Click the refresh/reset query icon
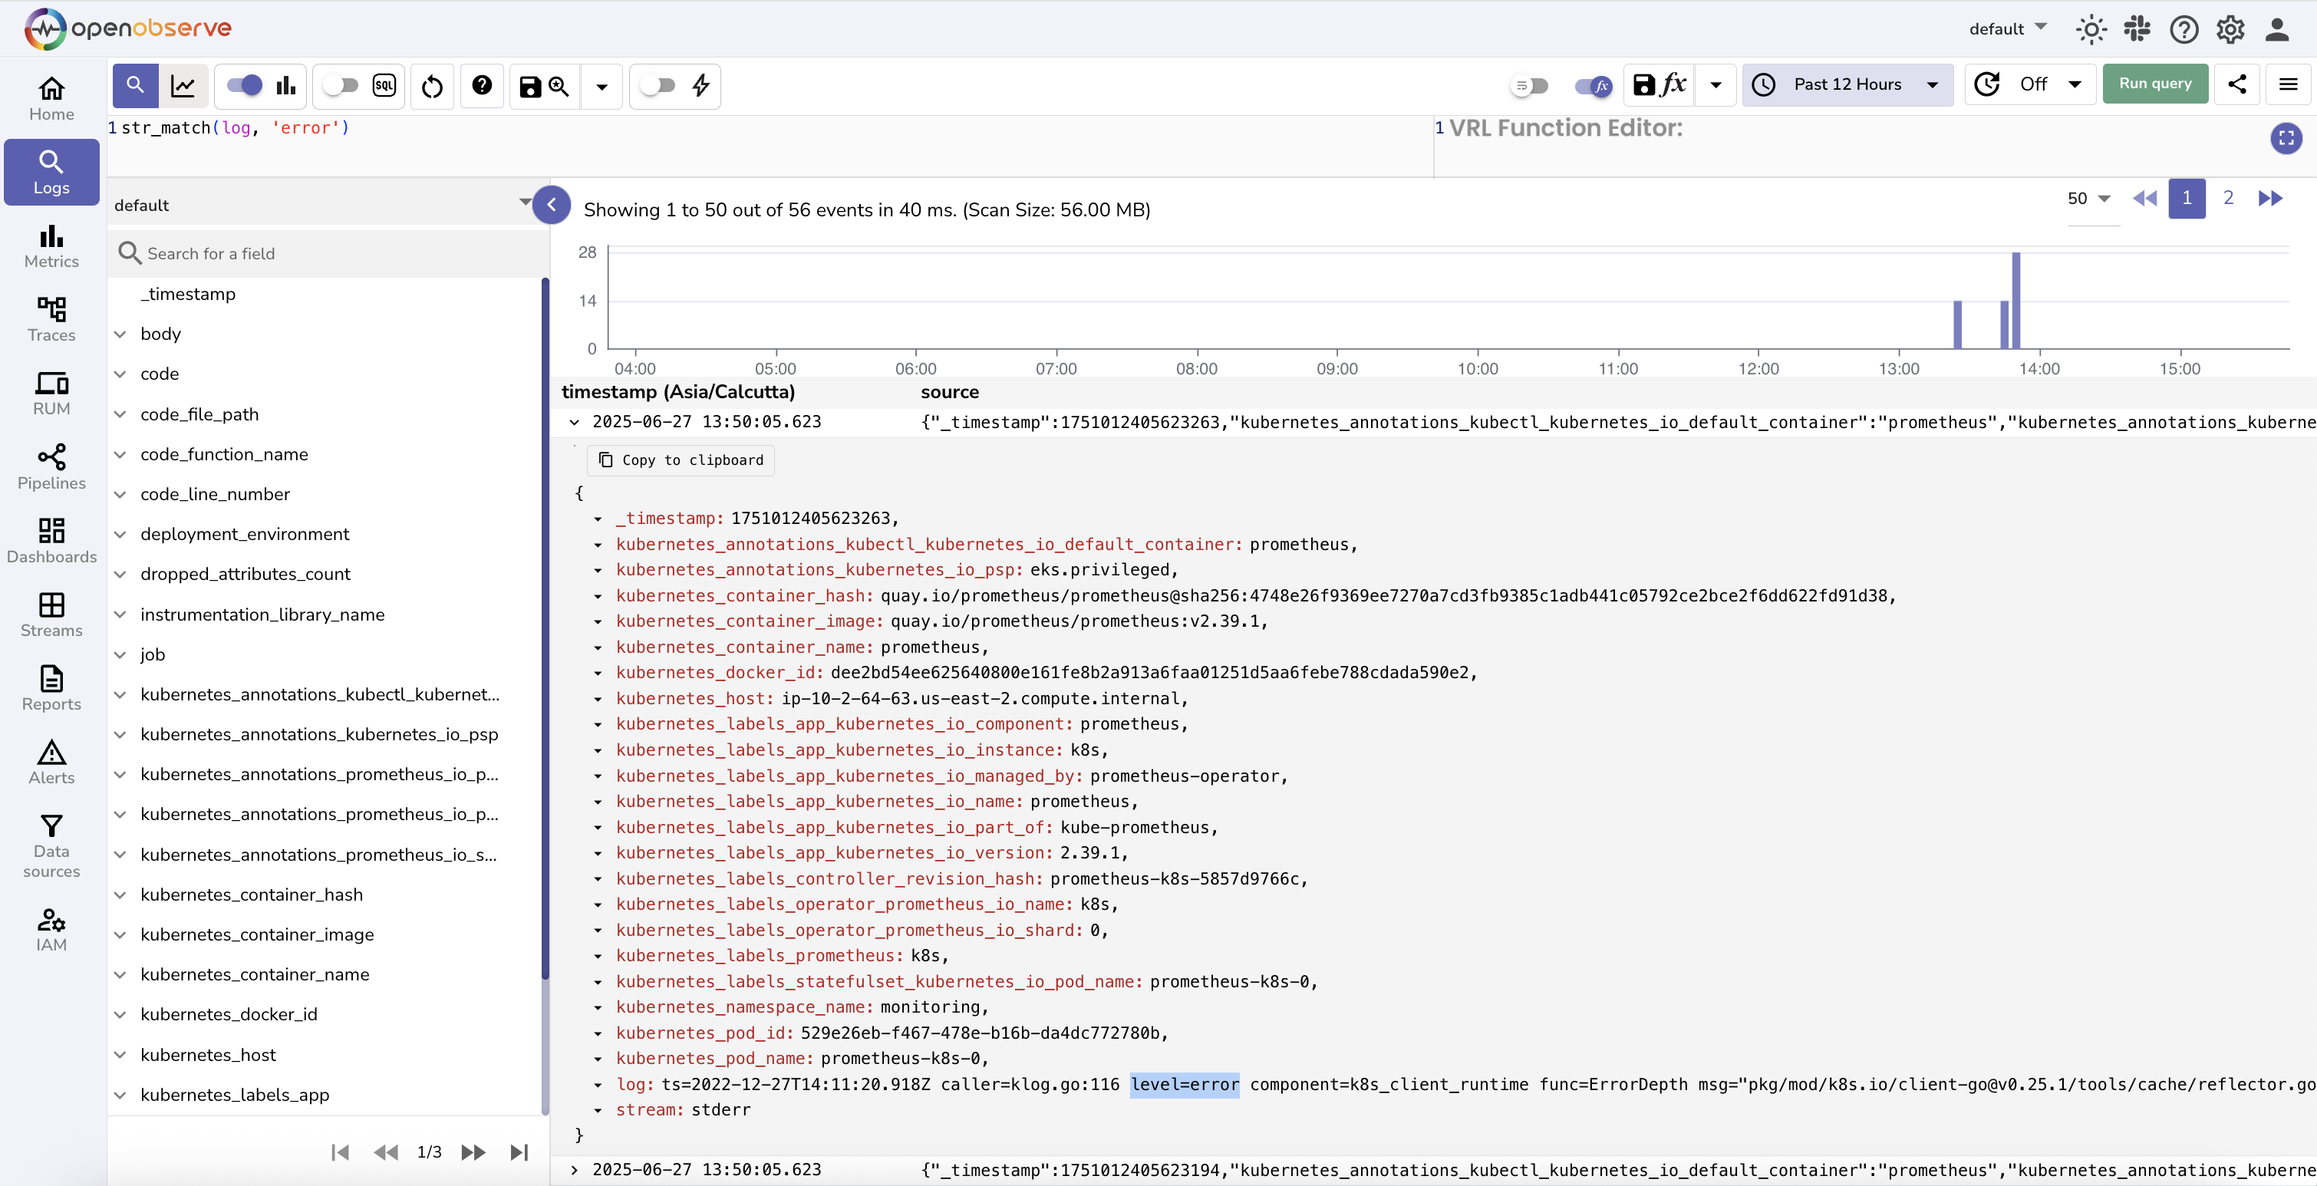 432,87
